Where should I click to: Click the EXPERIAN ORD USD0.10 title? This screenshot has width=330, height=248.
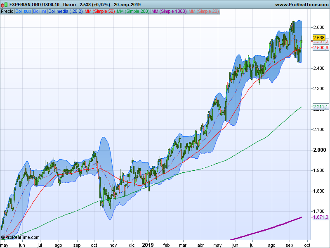(x=35, y=5)
